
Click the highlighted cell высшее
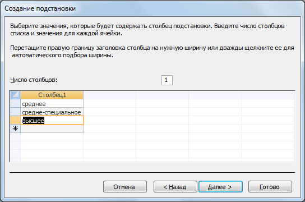(x=52, y=120)
